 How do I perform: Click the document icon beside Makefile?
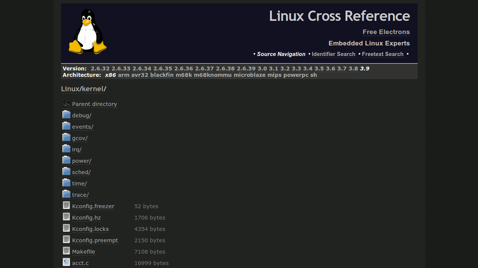click(66, 251)
